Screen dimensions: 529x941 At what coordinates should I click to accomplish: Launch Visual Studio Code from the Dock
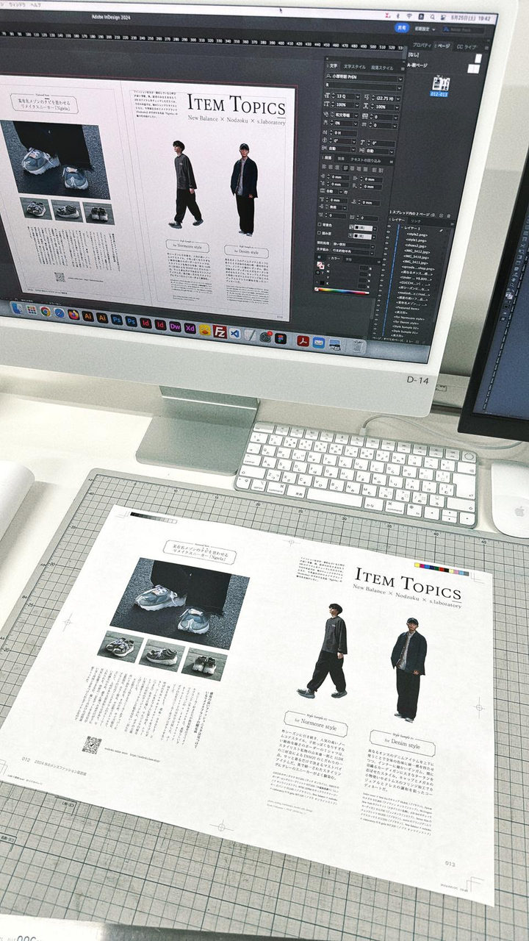point(235,334)
